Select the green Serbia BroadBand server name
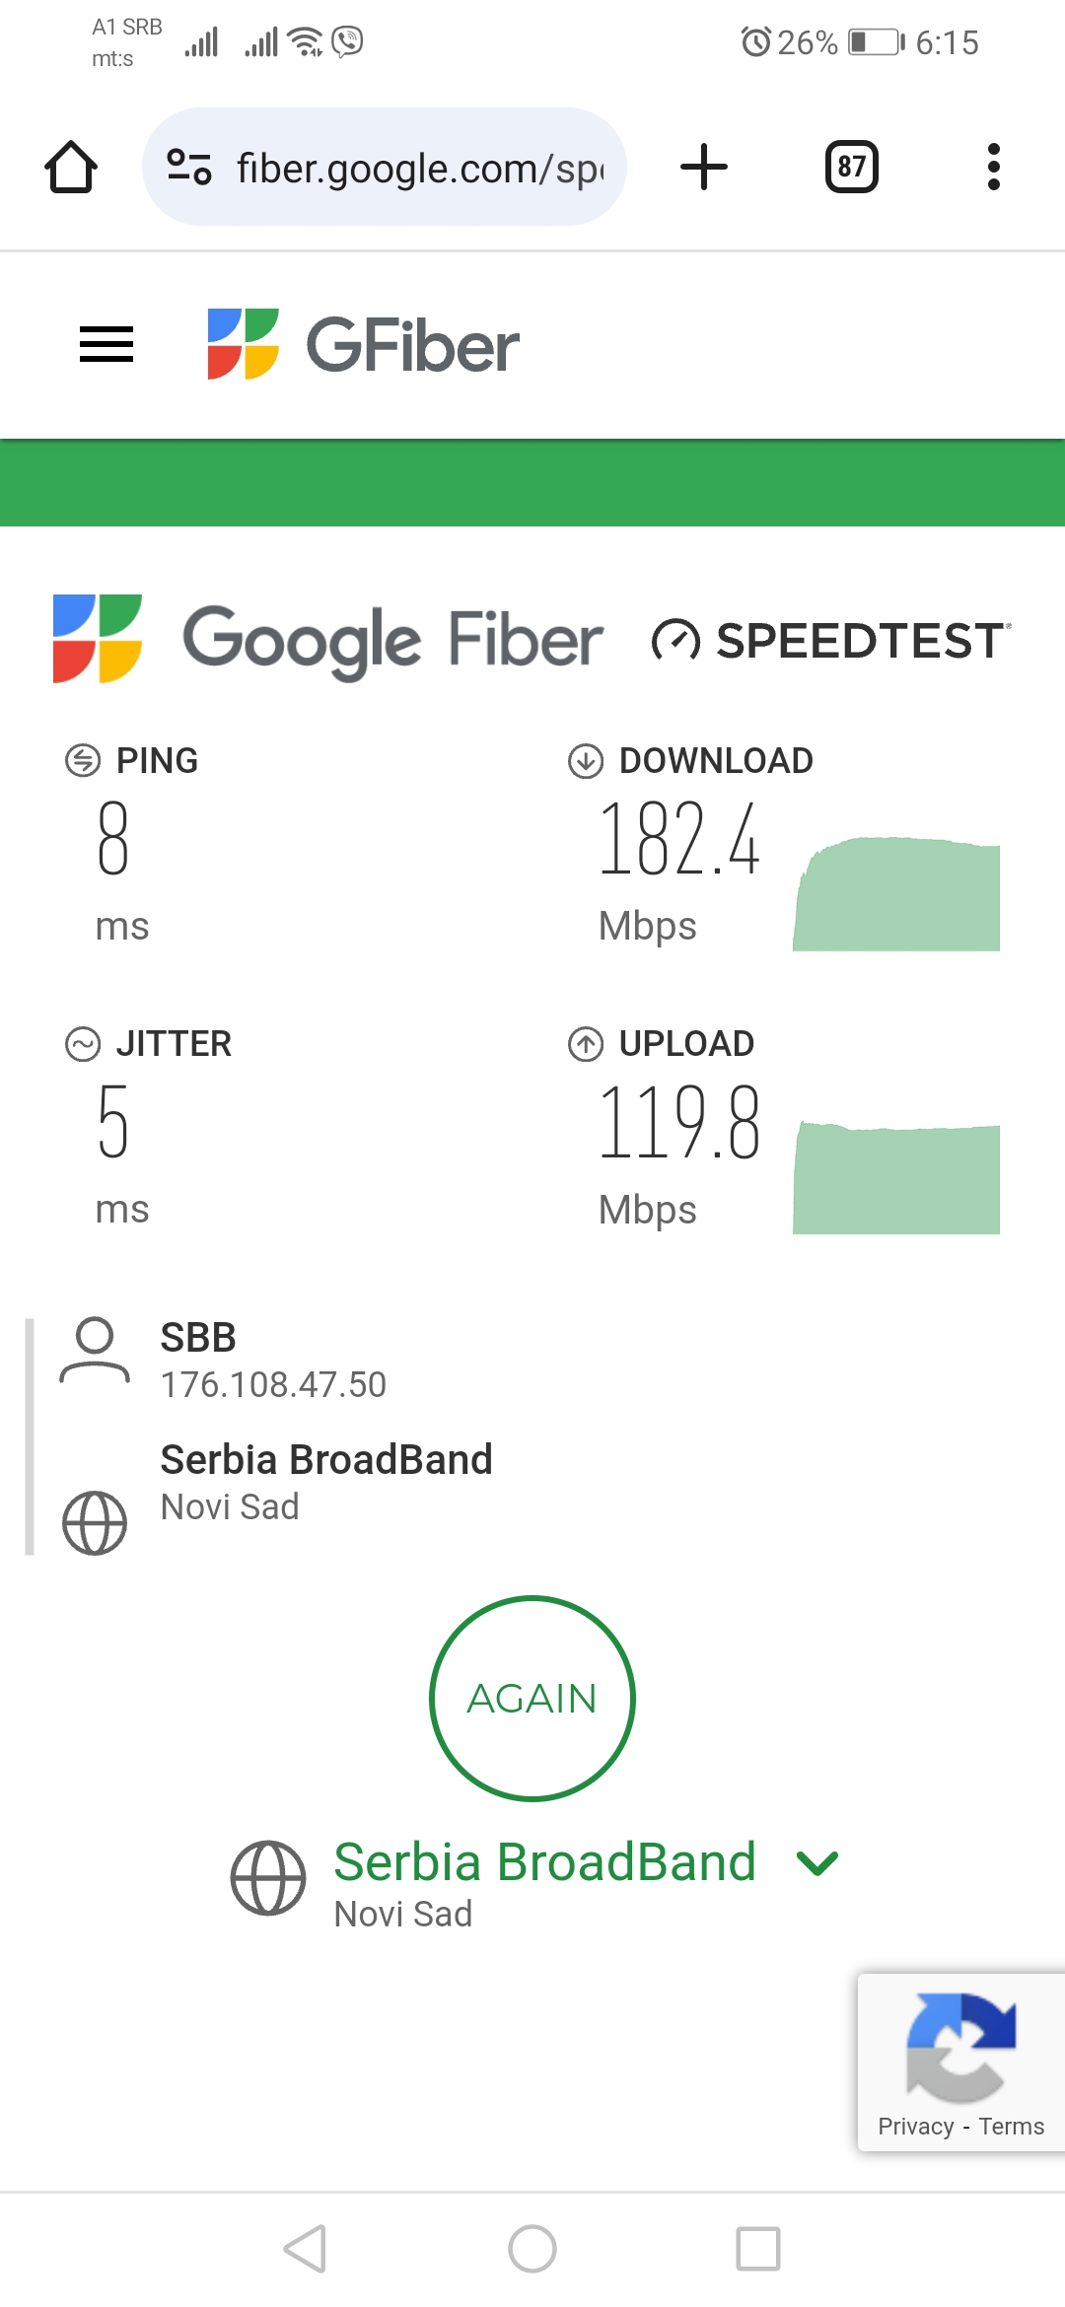1065x2307 pixels. (544, 1862)
